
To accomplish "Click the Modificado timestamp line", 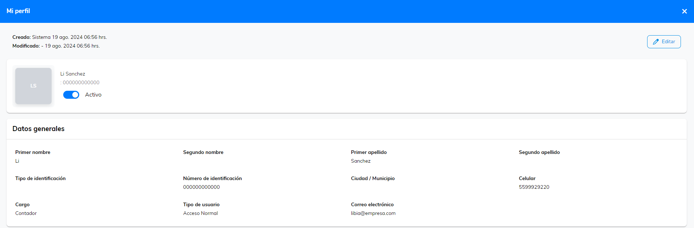I will click(x=56, y=46).
